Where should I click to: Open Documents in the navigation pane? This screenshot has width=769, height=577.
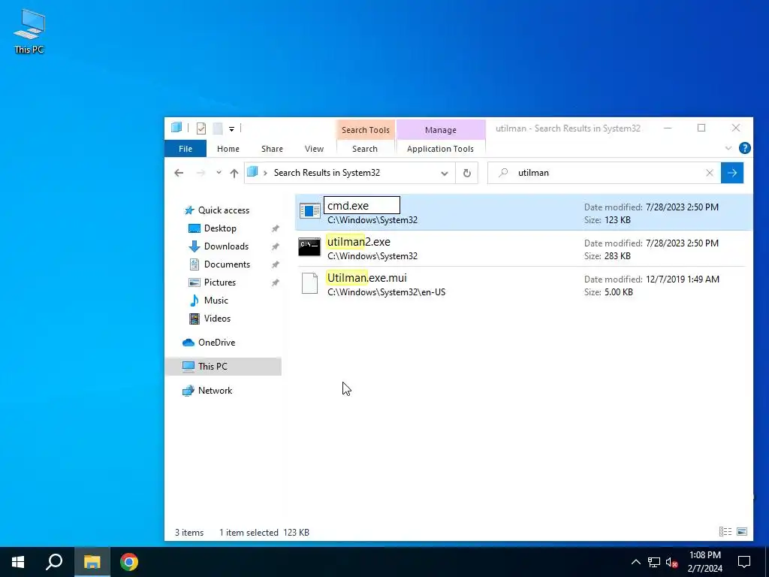pos(227,264)
